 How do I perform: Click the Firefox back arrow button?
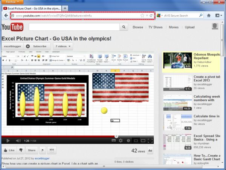6,15
